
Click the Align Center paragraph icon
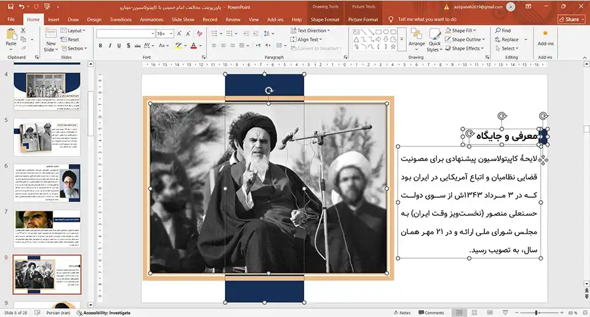pyautogui.click(x=223, y=45)
